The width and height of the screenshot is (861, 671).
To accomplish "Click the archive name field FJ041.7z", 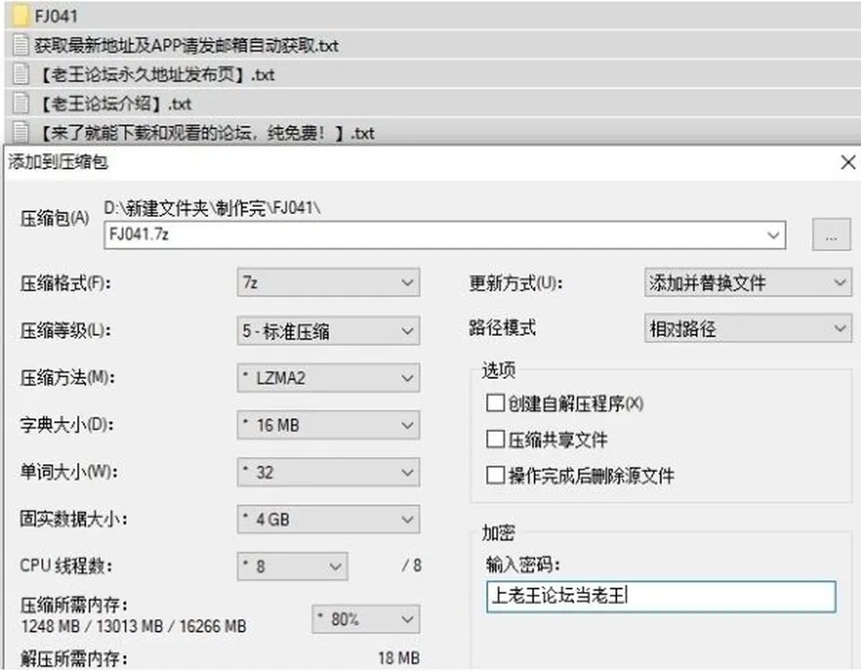I will [444, 235].
